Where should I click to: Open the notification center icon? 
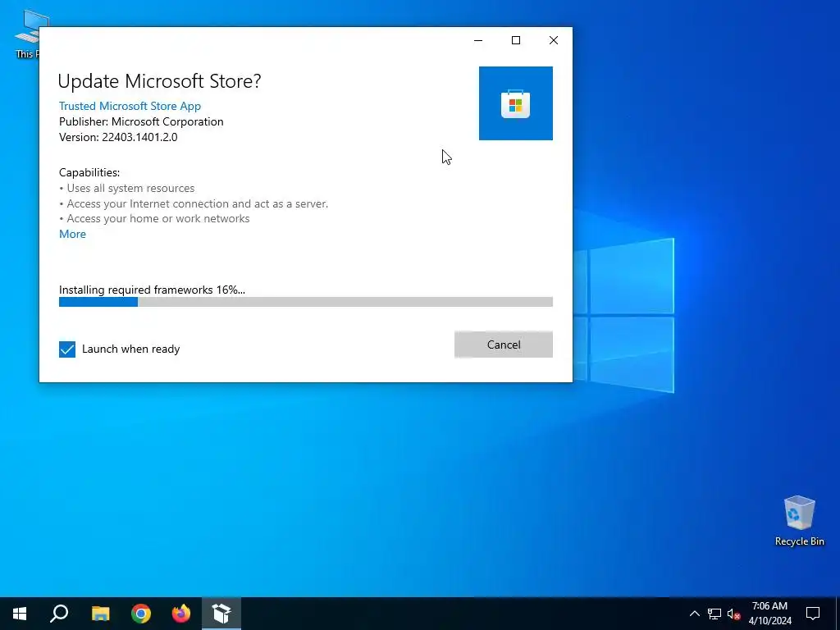(x=813, y=614)
